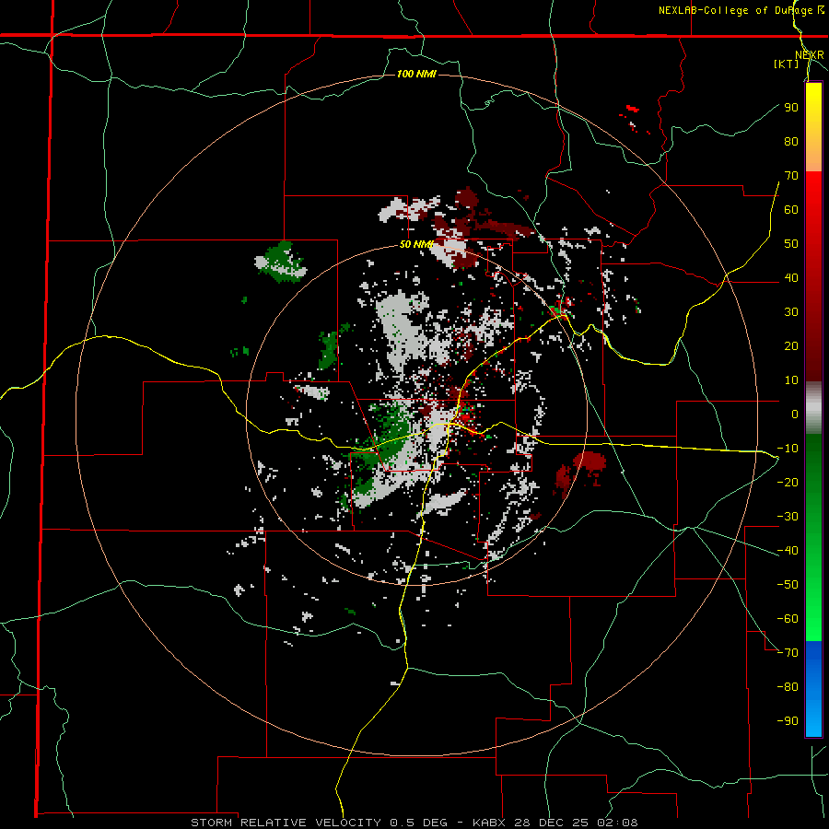Click the [KT] unit label above the color bar

786,64
